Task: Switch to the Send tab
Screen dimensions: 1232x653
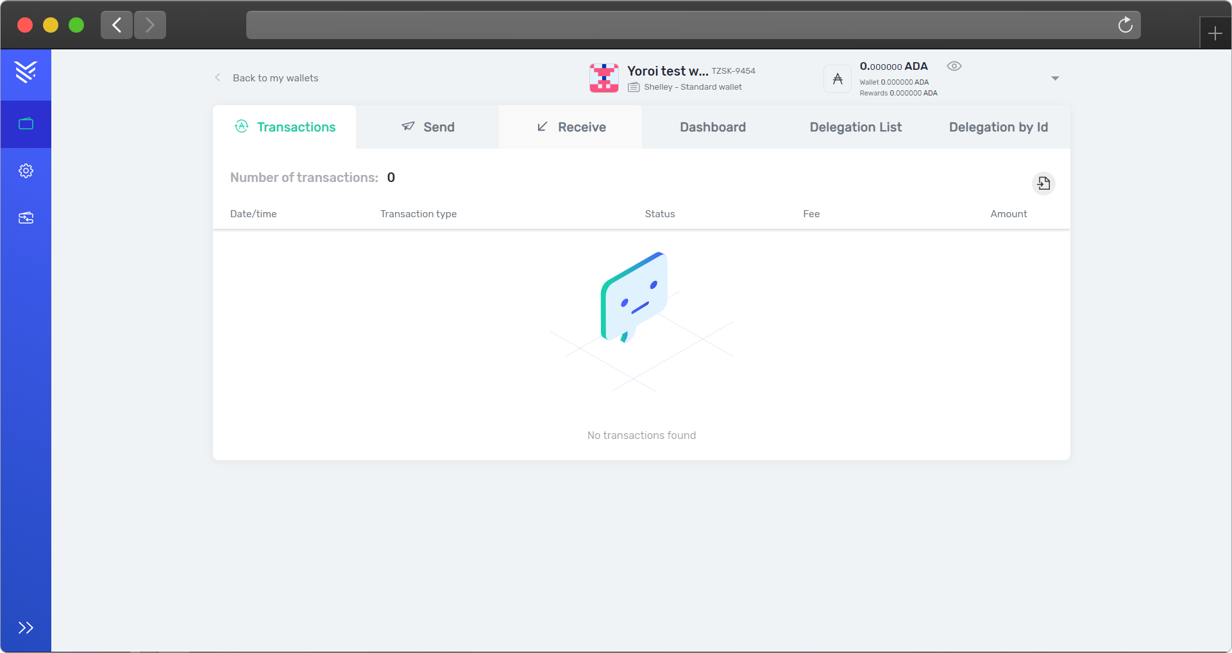Action: 428,127
